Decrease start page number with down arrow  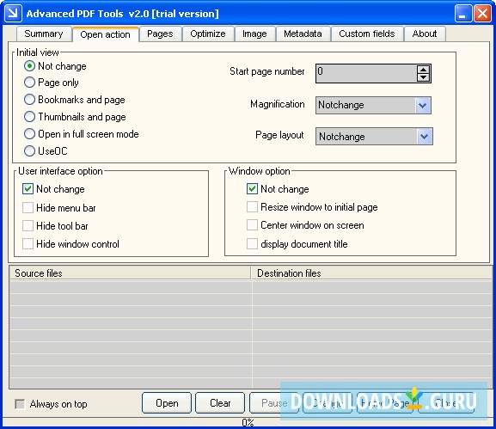423,77
